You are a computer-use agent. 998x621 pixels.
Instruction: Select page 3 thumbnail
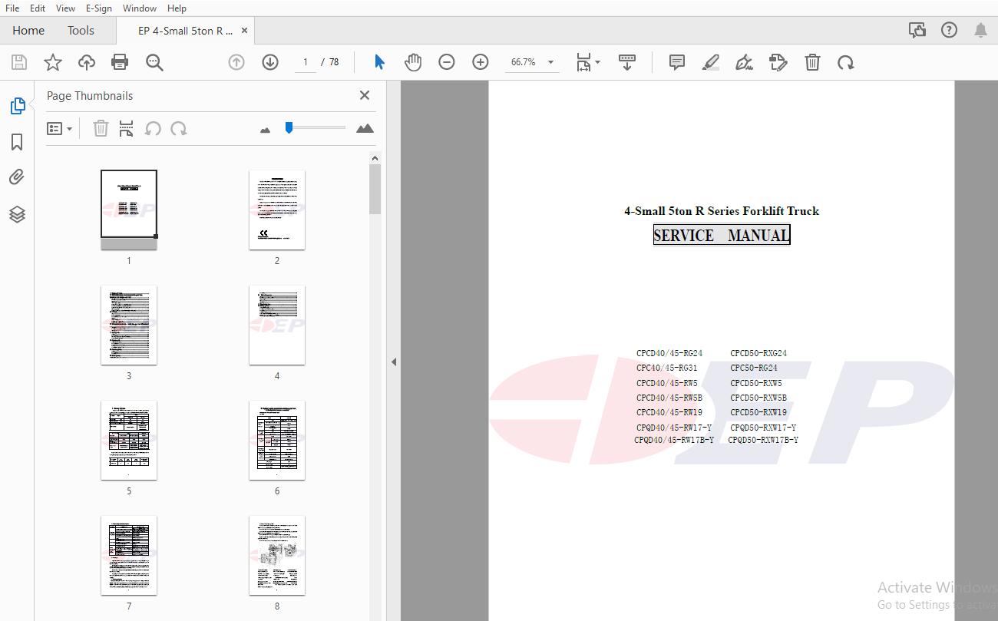pyautogui.click(x=129, y=325)
